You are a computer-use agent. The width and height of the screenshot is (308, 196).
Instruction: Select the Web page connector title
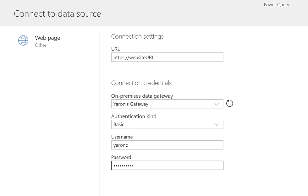click(47, 38)
